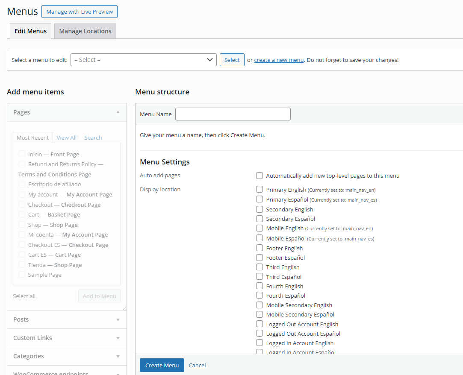Toggle the Logged Out Account English checkbox

[x=260, y=324]
